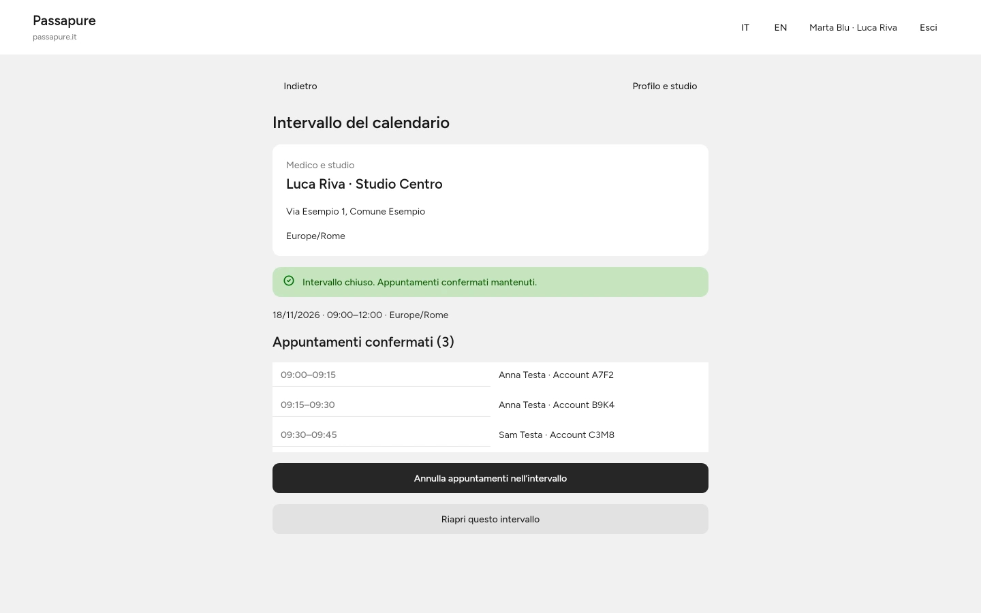The width and height of the screenshot is (981, 613).
Task: Click the Medico e studio label
Action: click(x=320, y=165)
